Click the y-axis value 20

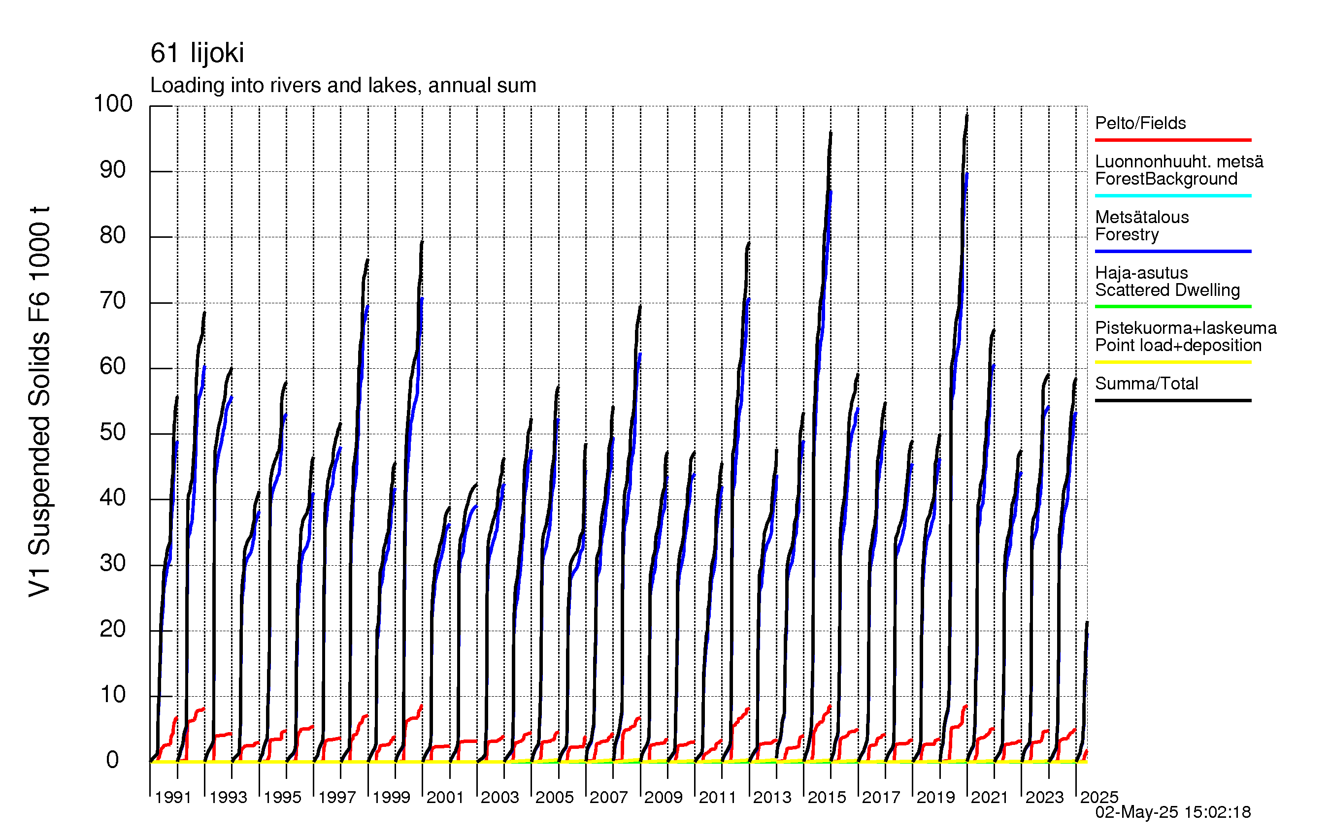113,630
